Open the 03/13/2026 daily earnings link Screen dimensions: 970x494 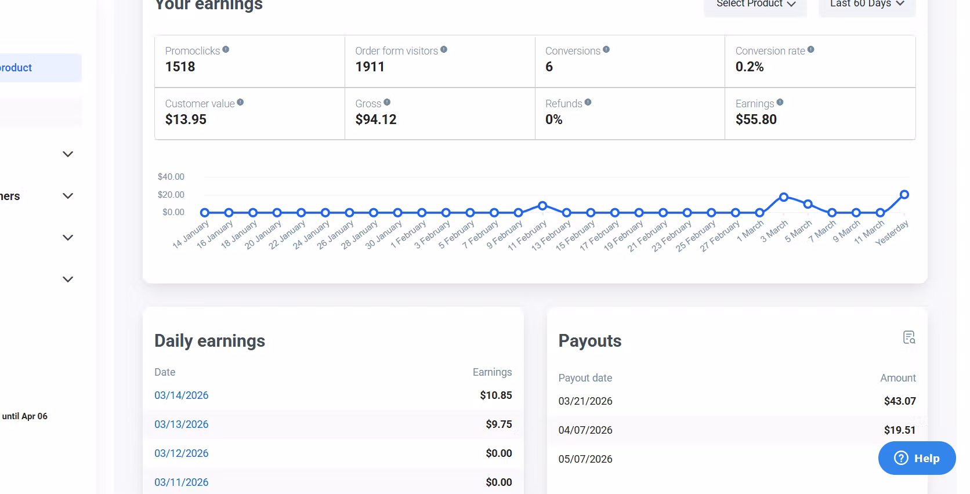click(181, 424)
